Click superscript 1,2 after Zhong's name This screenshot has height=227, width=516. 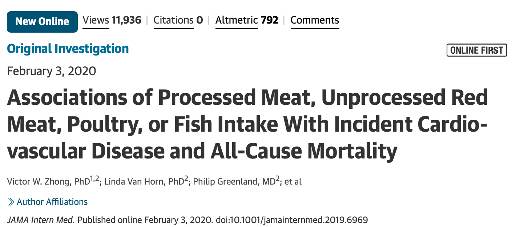pos(94,178)
